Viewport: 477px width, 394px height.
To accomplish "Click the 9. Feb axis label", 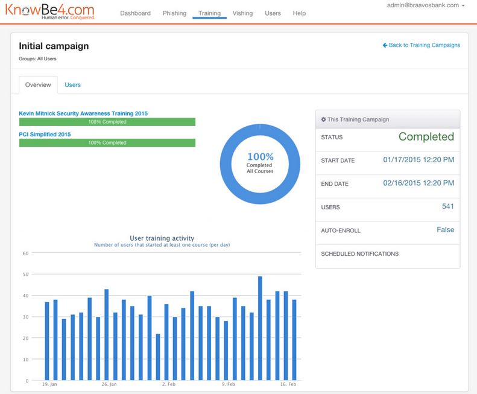I will point(229,384).
